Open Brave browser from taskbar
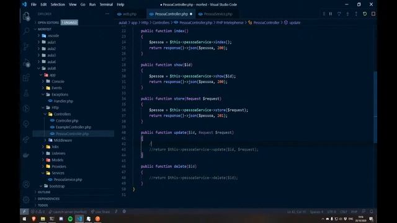 [33, 219]
